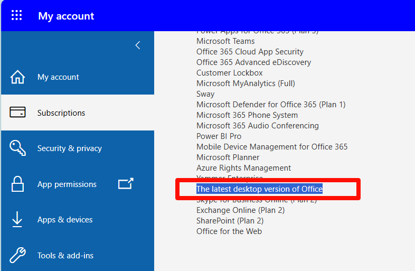This screenshot has width=415, height=271.
Task: Click the Office for the Web entry
Action: [229, 231]
